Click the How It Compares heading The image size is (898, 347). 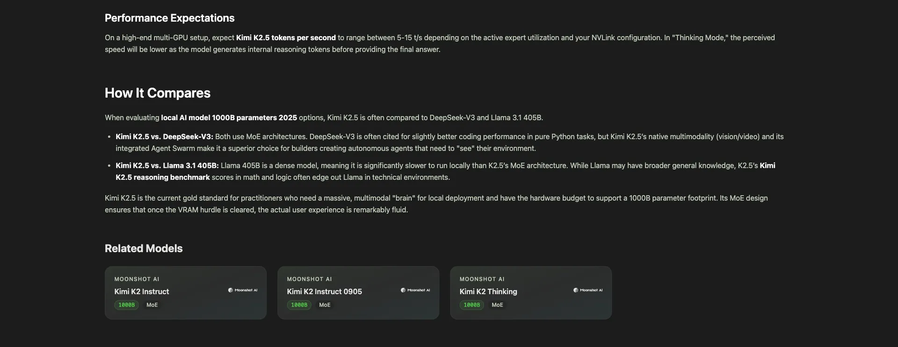157,93
